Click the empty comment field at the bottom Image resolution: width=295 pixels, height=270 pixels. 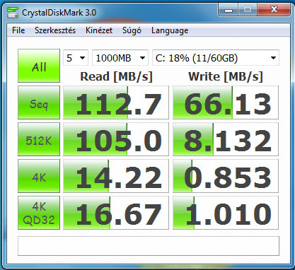click(149, 246)
